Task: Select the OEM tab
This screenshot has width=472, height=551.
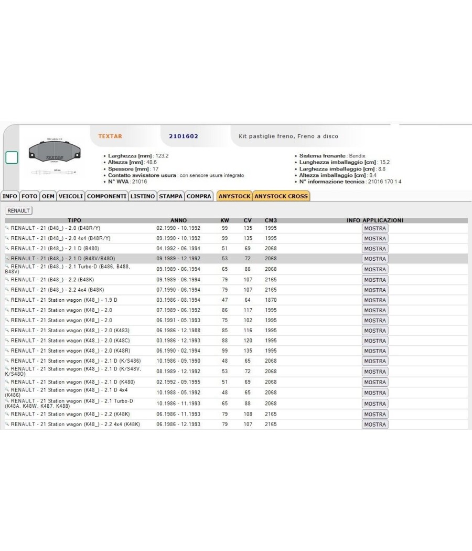Action: [48, 196]
